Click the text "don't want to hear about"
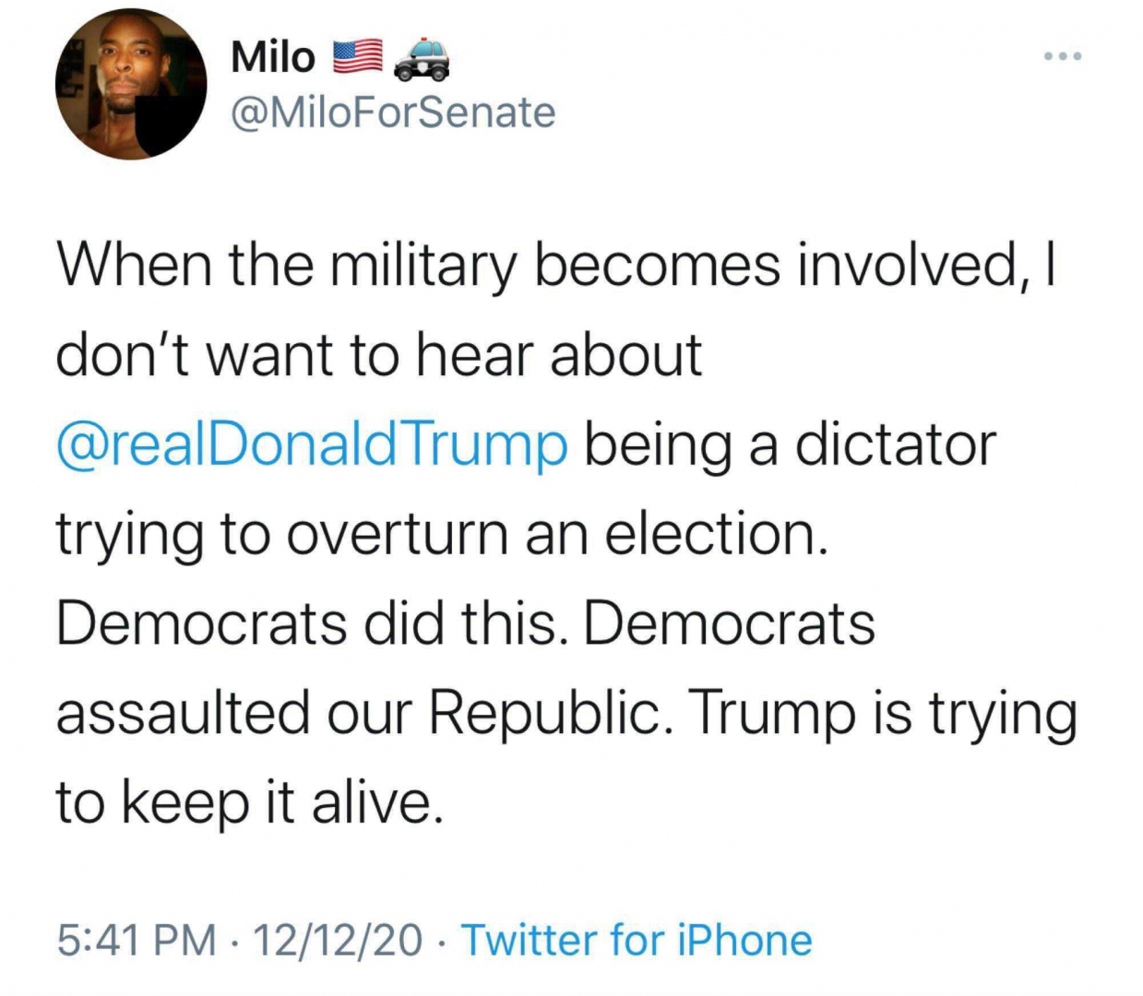This screenshot has height=996, width=1143. [379, 355]
